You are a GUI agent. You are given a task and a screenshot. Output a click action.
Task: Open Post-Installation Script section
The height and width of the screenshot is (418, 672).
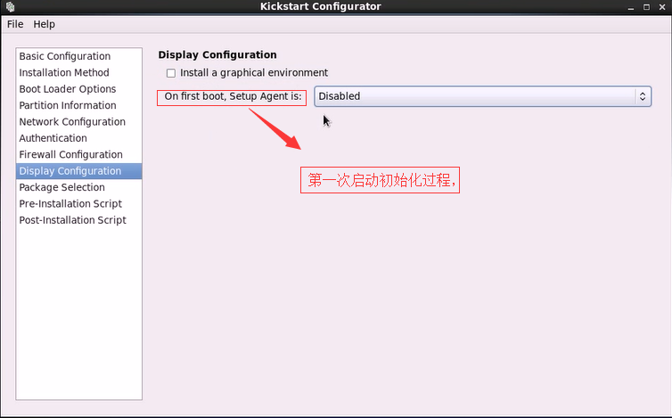78,220
